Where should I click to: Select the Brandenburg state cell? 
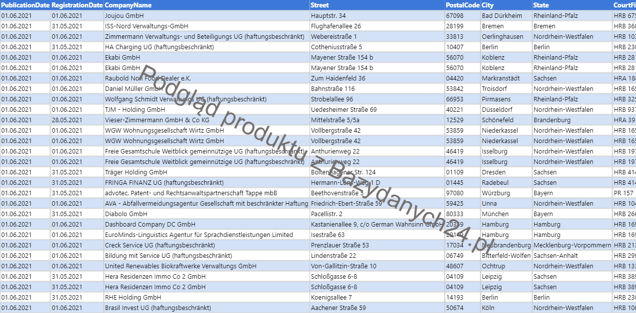(x=572, y=120)
